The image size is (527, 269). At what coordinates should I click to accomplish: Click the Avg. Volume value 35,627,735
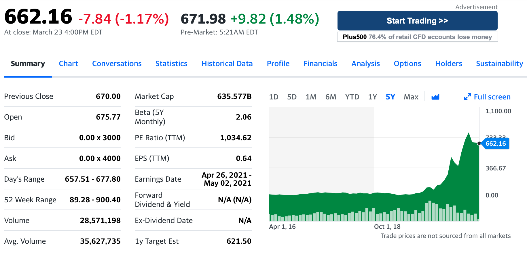click(100, 241)
